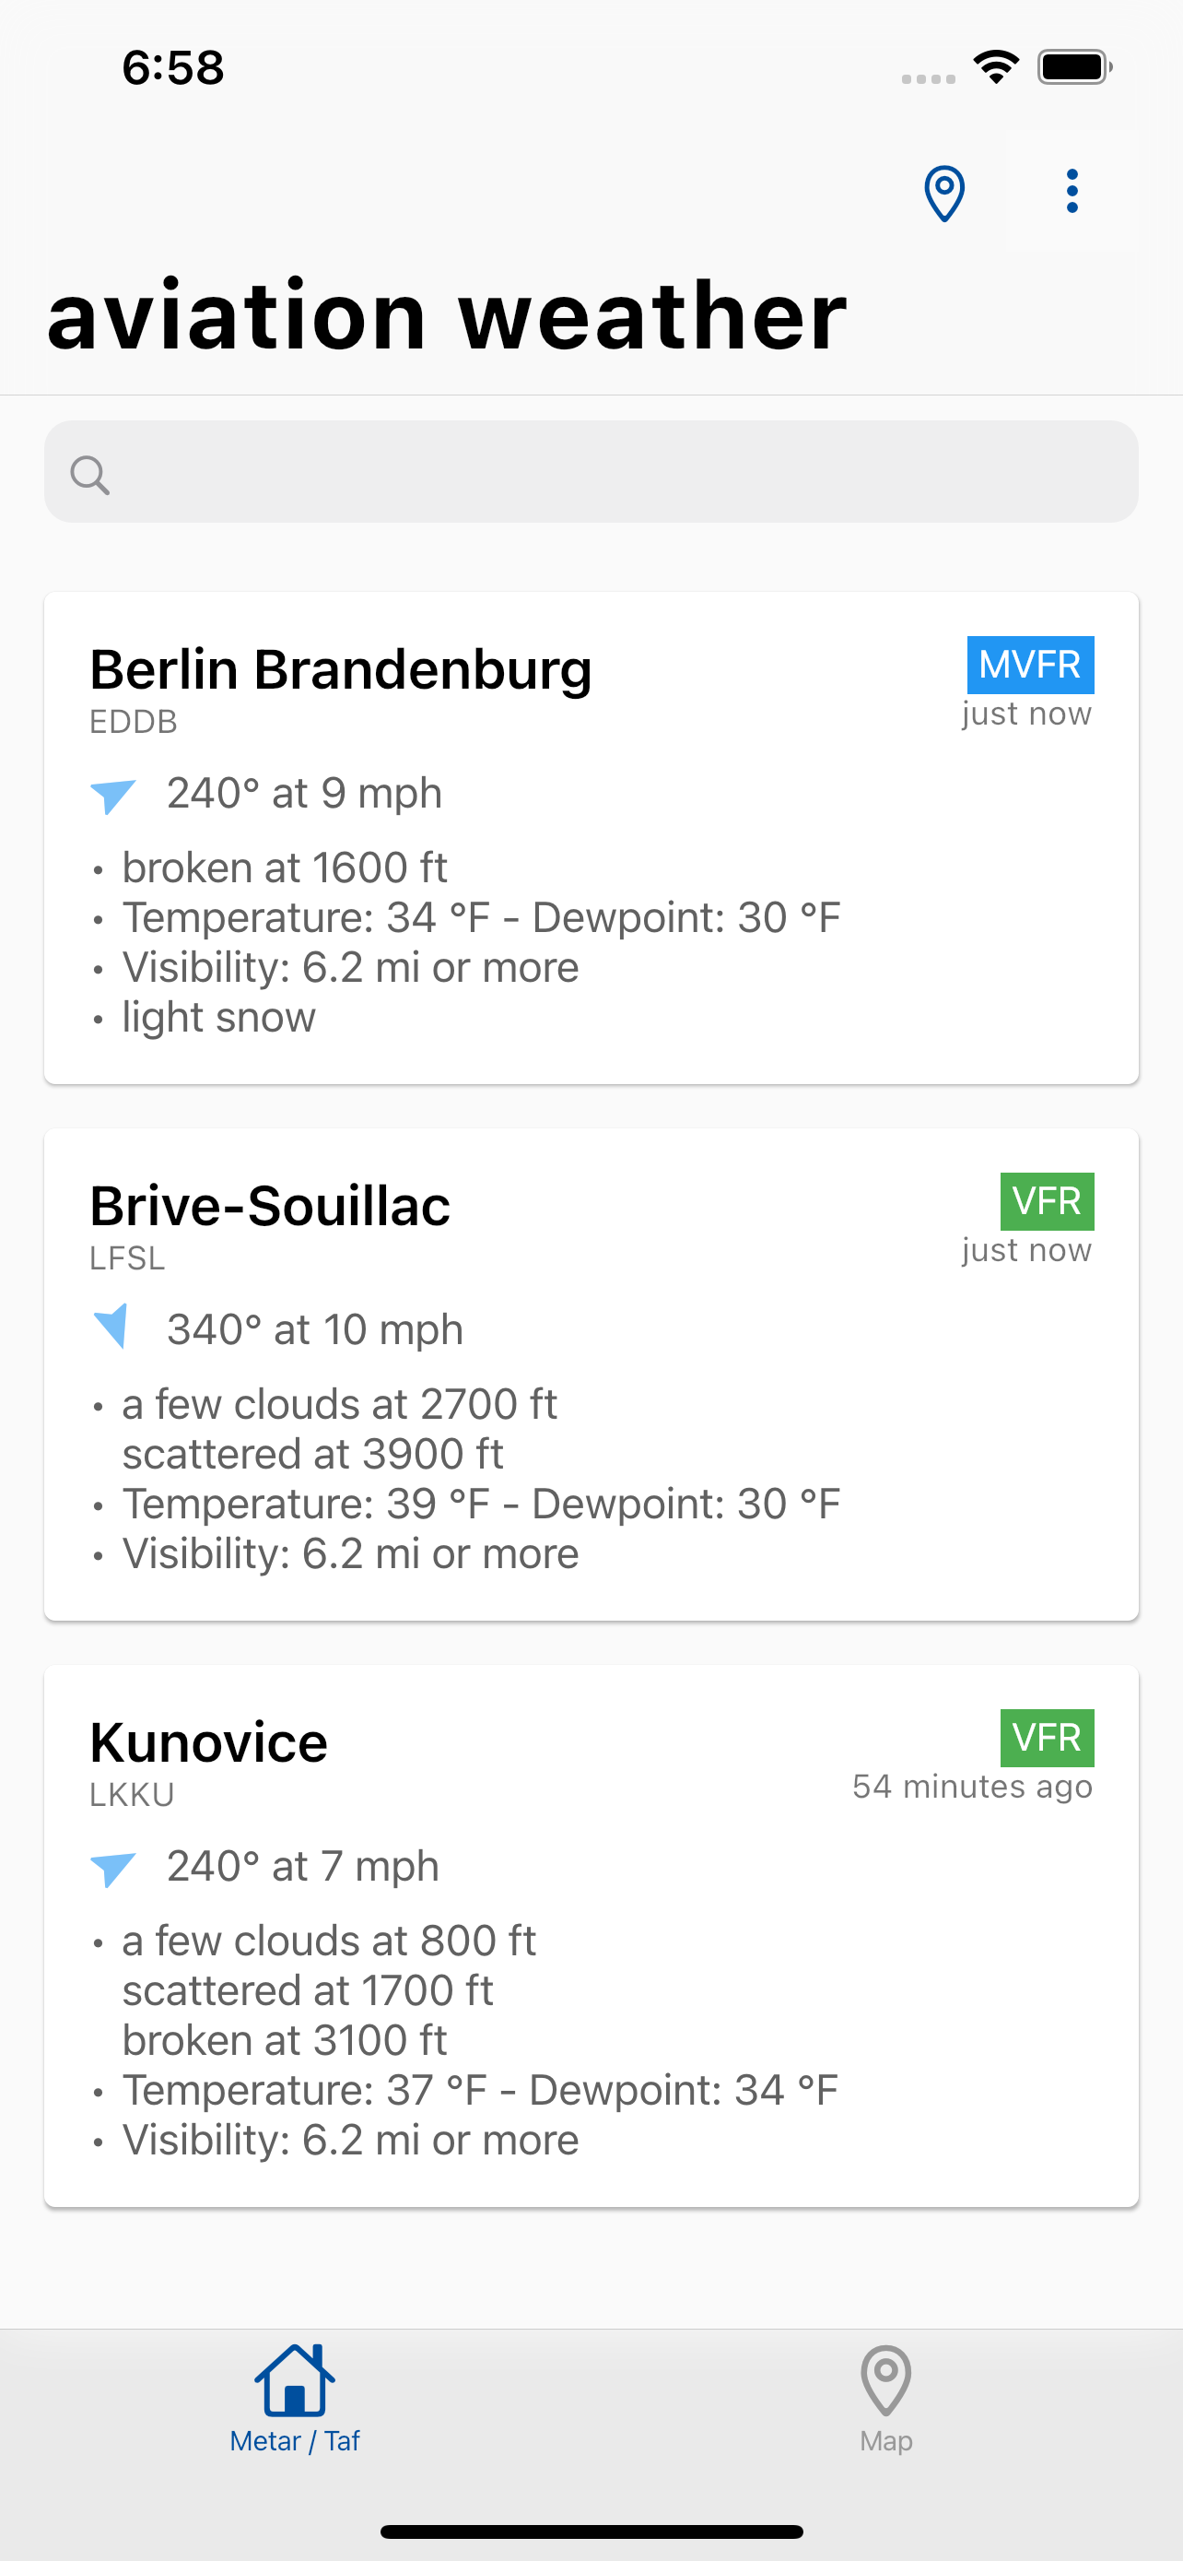Select the Map pin icon in tab bar
This screenshot has height=2561, width=1183.
(886, 2380)
